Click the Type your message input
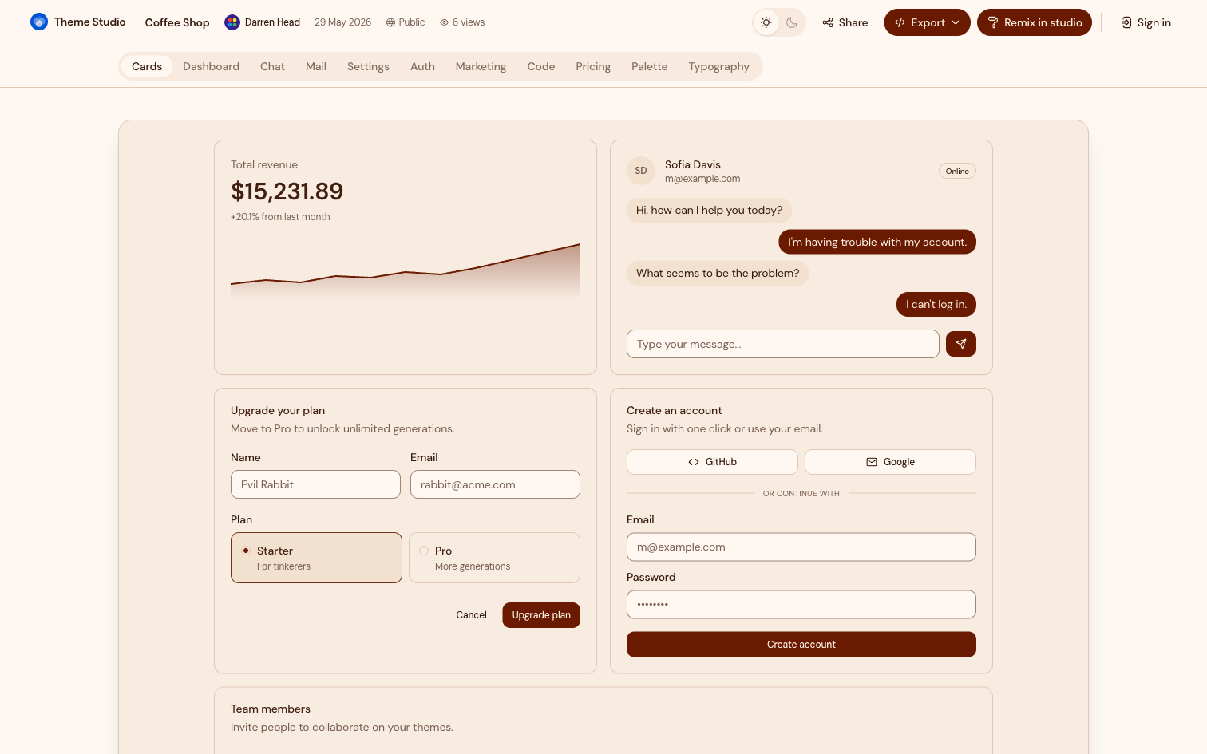1207x754 pixels. click(x=782, y=344)
